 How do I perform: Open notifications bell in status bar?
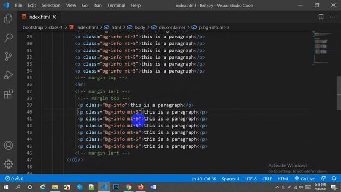click(x=334, y=179)
